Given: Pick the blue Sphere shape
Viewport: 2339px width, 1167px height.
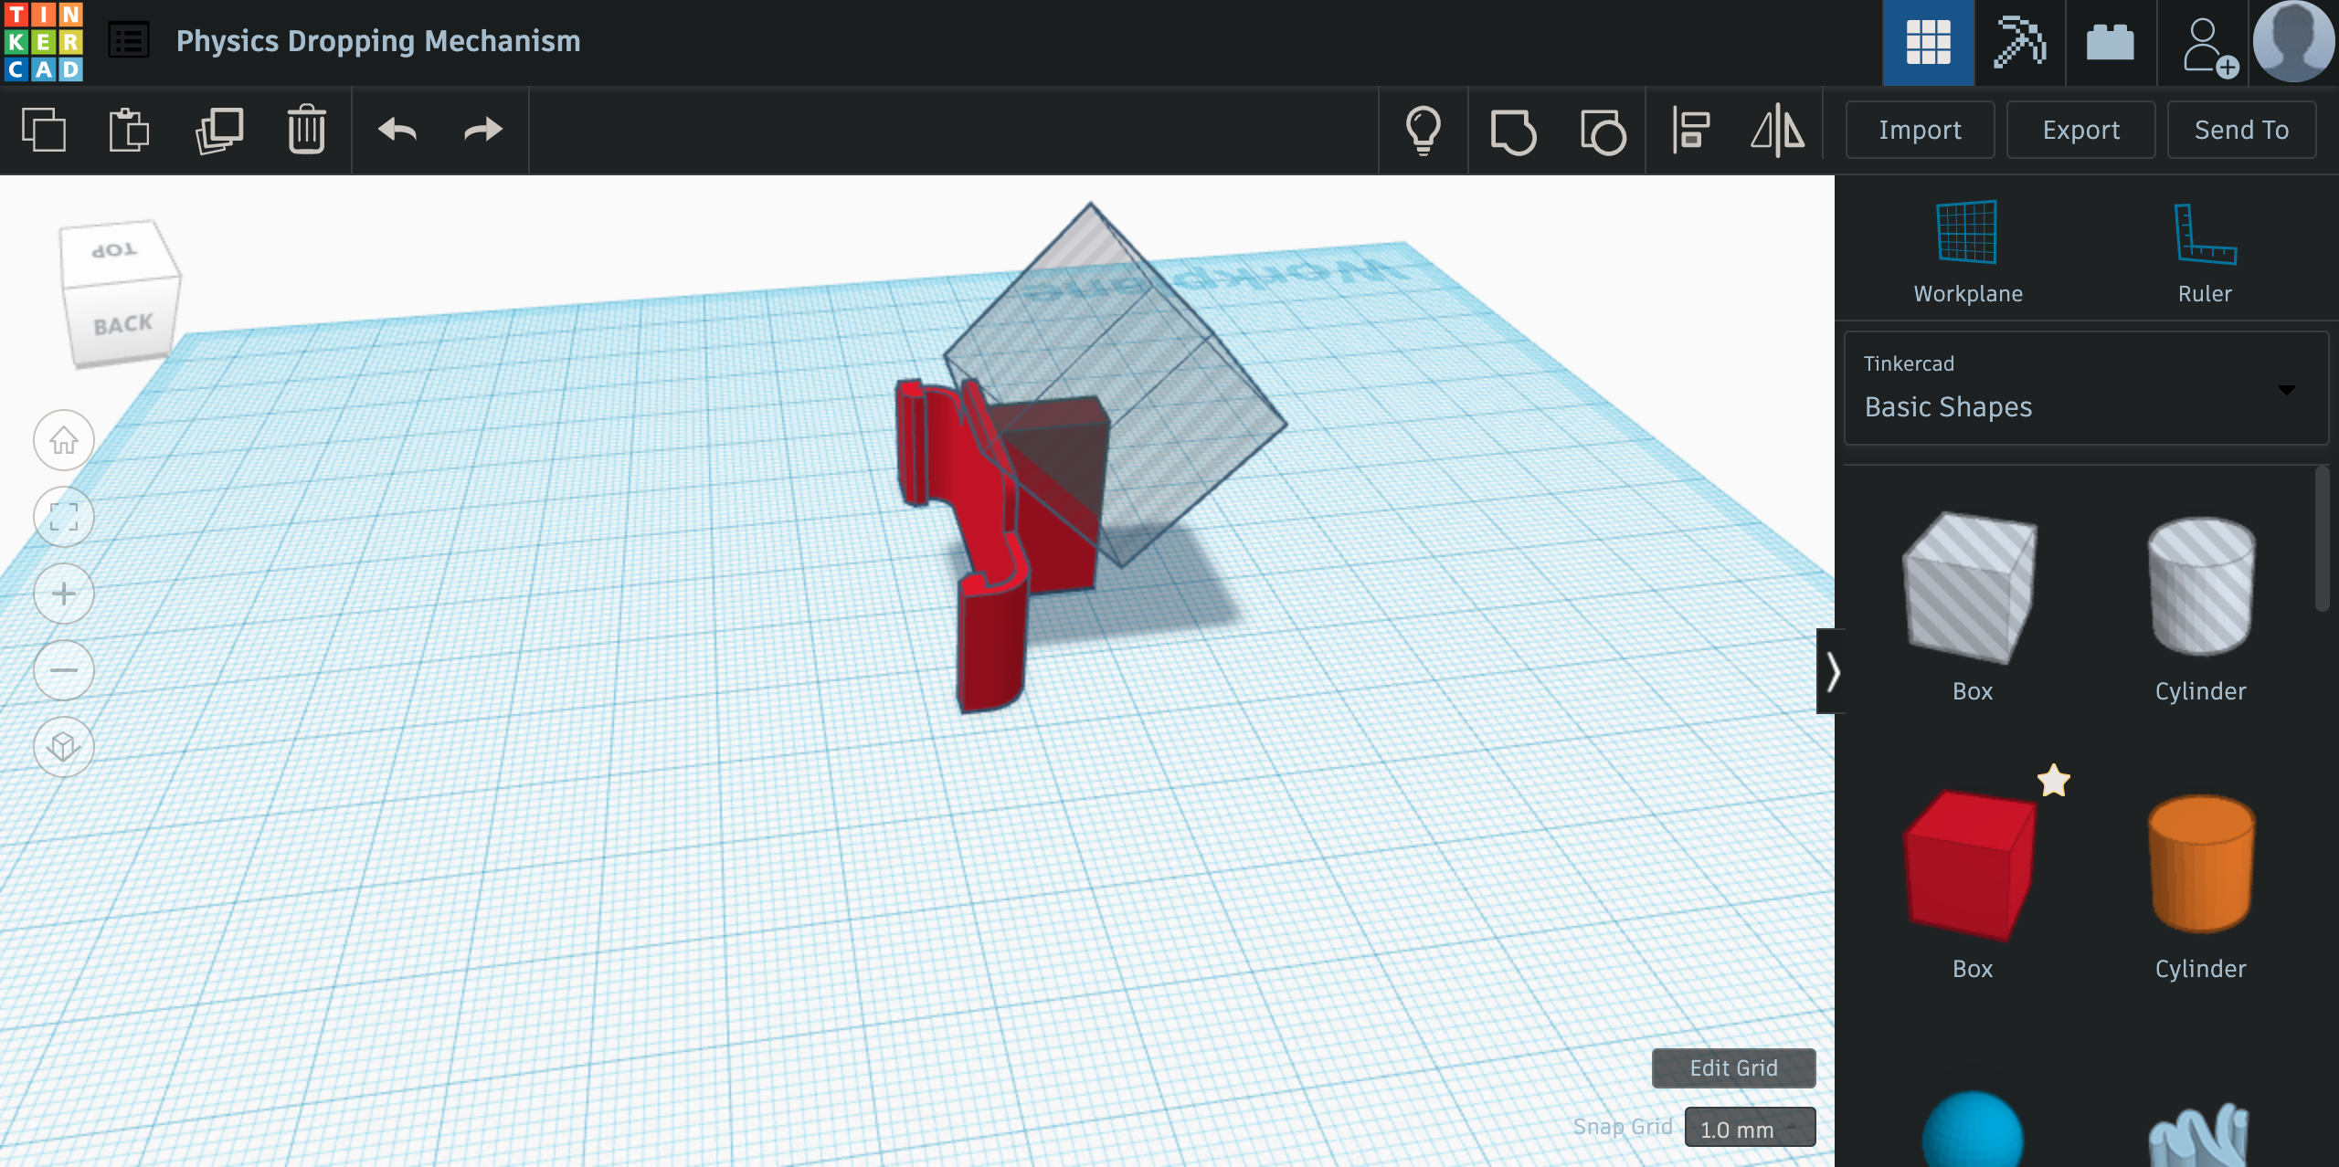Looking at the screenshot, I should pos(1972,1130).
